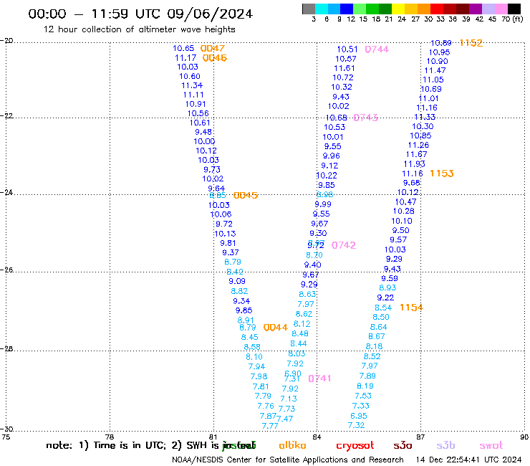Click the s3a legend label
This screenshot has height=466, width=530.
click(403, 446)
